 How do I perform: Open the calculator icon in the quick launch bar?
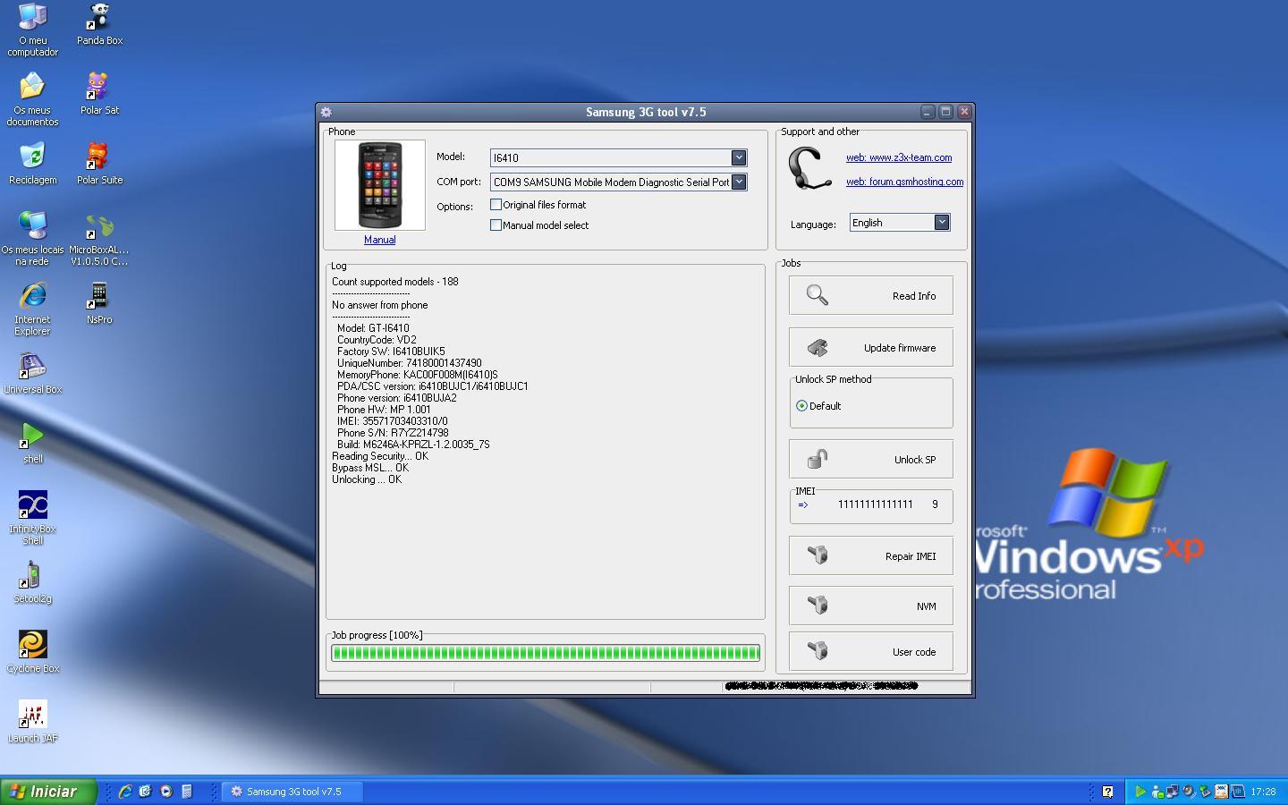coord(187,792)
